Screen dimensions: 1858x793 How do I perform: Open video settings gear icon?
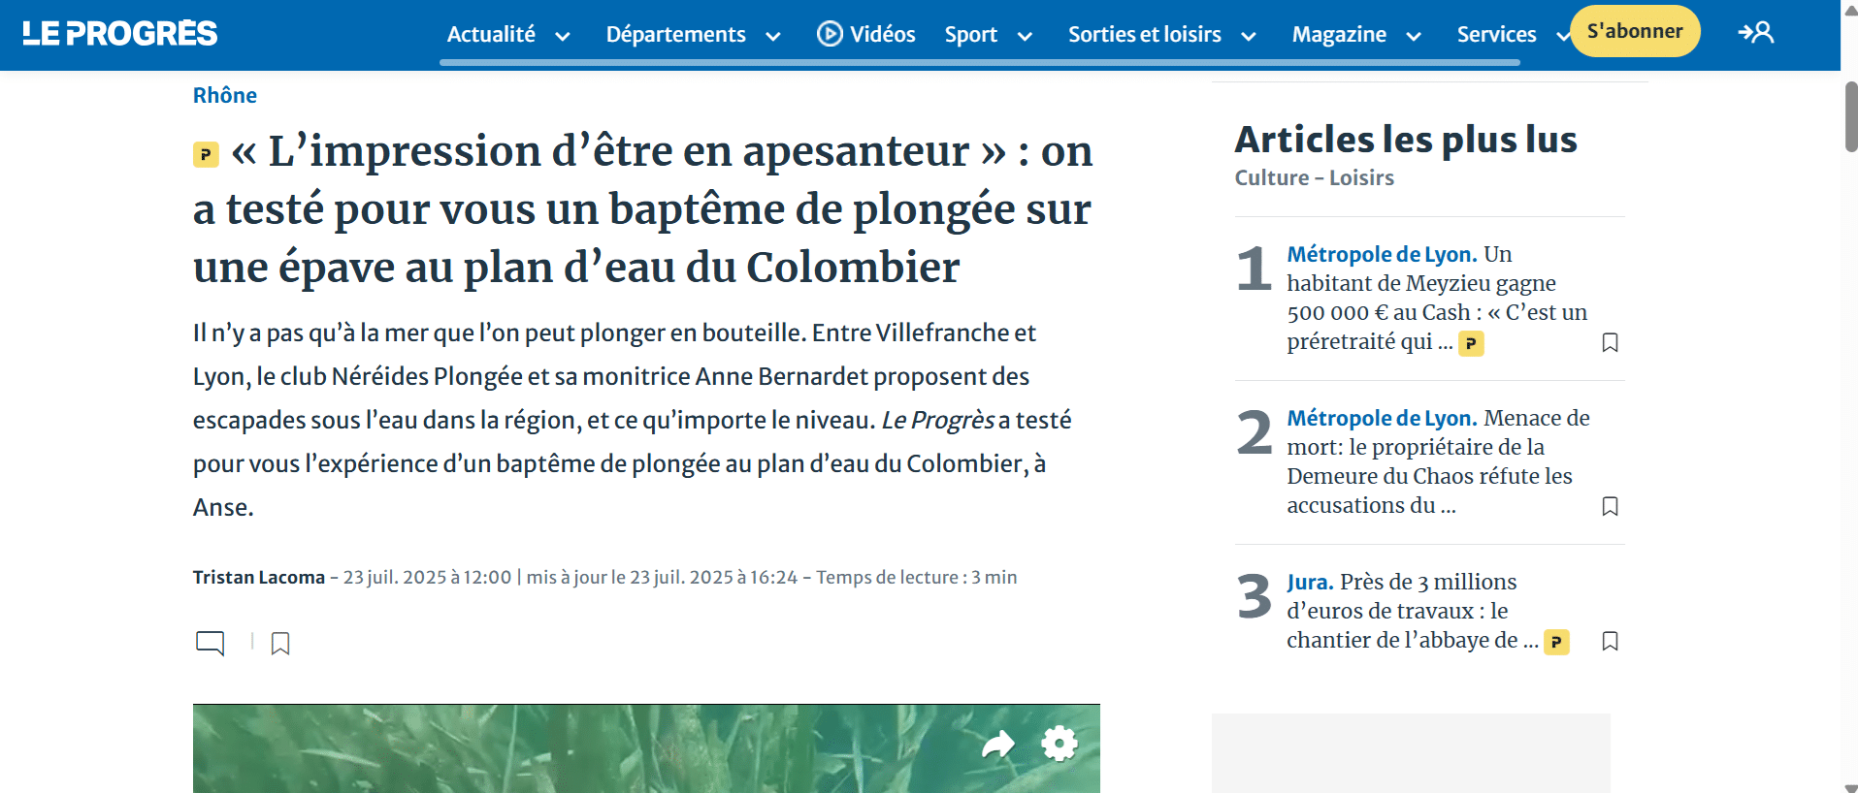point(1059,744)
